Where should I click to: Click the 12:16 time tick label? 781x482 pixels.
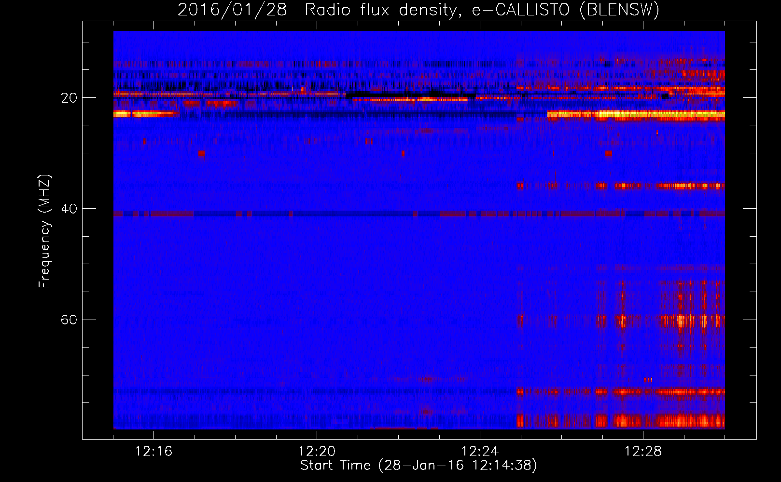click(153, 452)
